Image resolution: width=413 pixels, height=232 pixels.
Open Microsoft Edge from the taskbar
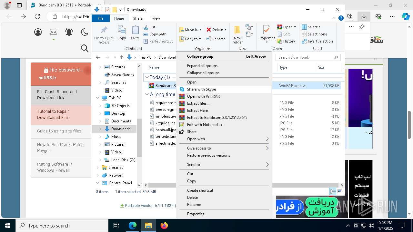pyautogui.click(x=133, y=226)
